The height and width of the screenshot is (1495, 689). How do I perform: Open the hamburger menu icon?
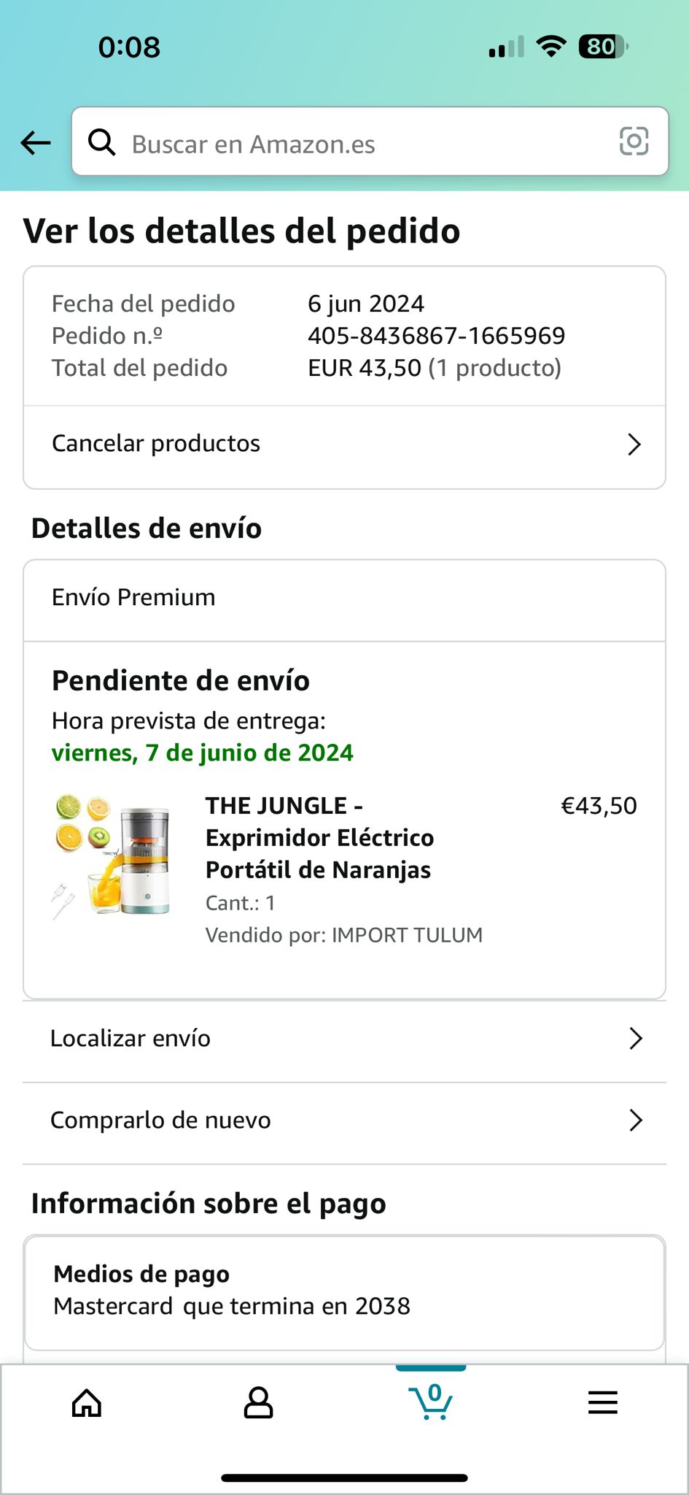(x=603, y=1402)
